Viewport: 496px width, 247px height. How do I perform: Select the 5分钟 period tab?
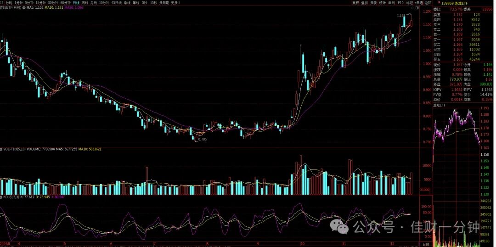coord(29,3)
